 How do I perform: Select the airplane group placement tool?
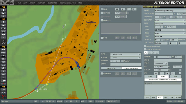coord(3,50)
